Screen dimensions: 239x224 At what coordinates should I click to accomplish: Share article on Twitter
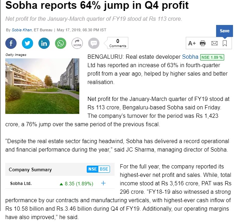click(x=27, y=43)
